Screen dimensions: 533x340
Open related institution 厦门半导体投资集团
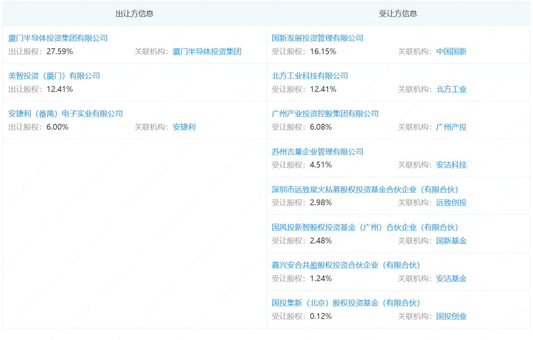coord(207,51)
